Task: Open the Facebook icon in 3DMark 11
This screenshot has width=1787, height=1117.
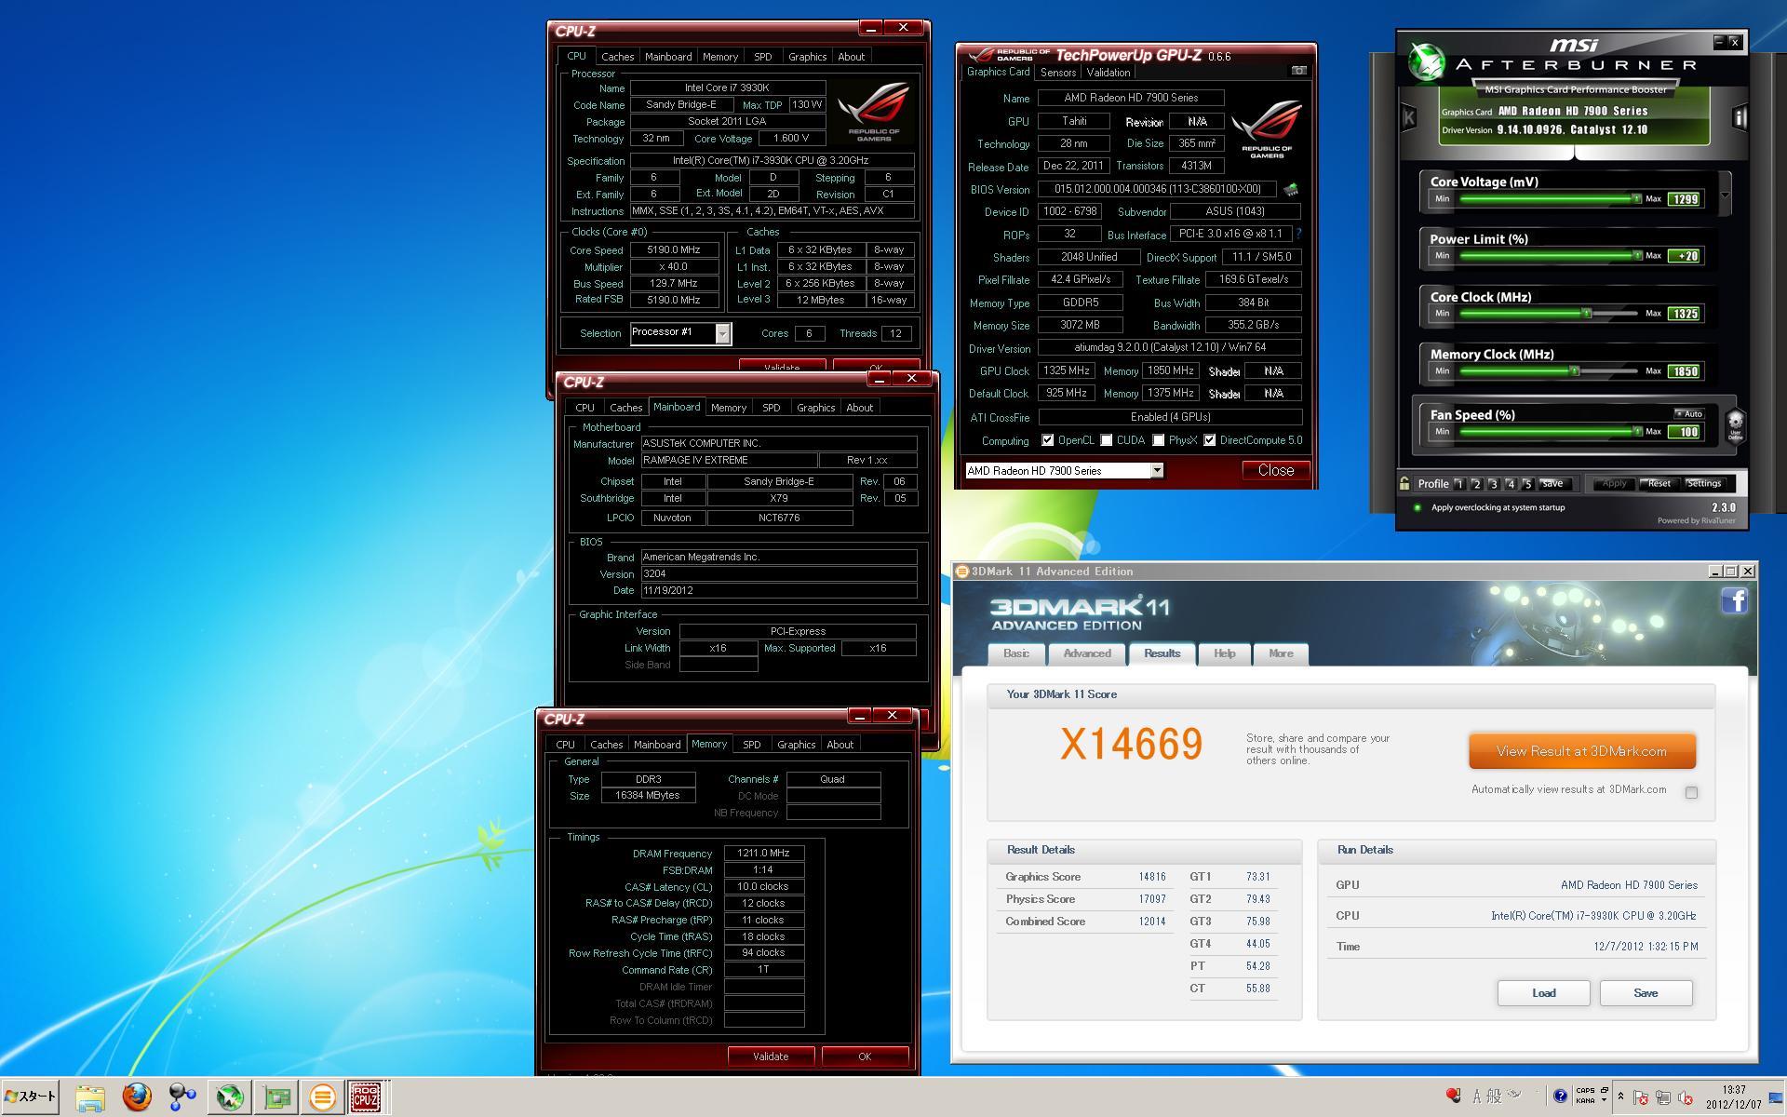Action: [1734, 600]
